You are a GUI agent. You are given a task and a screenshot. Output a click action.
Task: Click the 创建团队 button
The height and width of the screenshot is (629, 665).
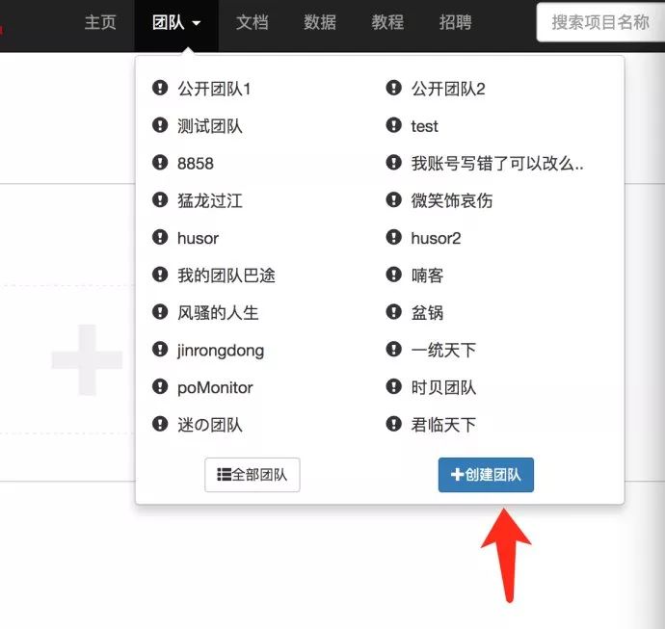(486, 475)
